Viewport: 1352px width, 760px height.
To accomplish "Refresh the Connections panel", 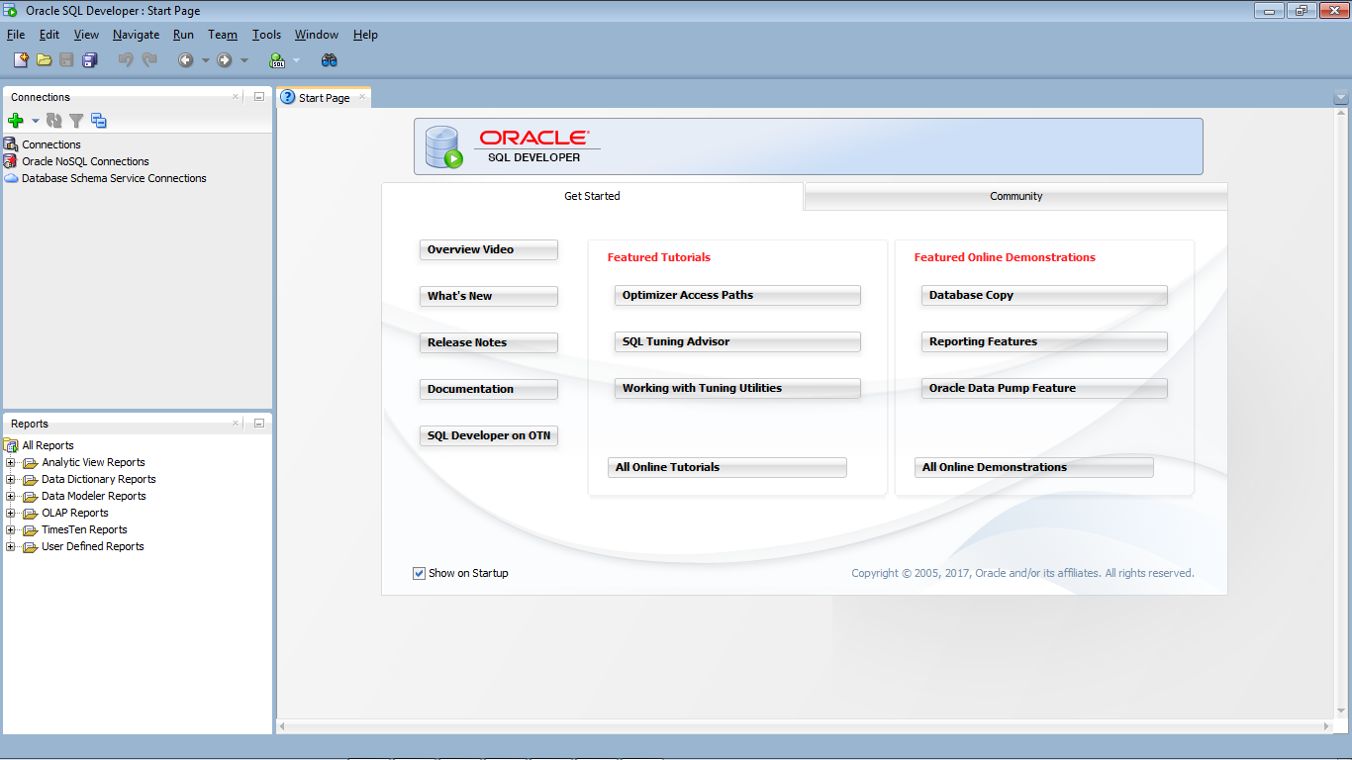I will point(52,120).
